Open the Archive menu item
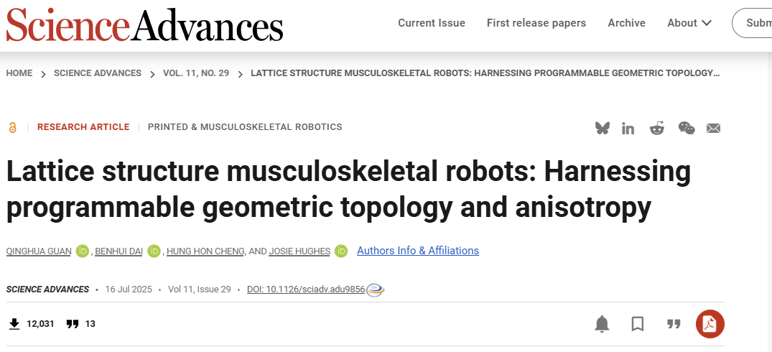772x352 pixels. pos(626,23)
